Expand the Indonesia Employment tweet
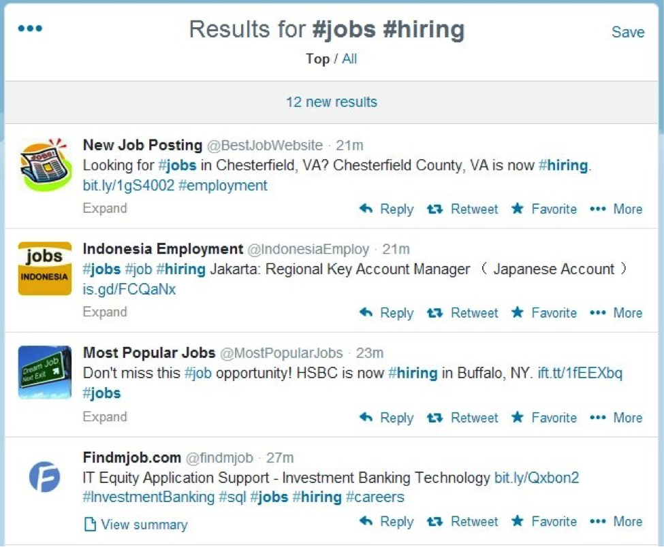 pos(104,312)
